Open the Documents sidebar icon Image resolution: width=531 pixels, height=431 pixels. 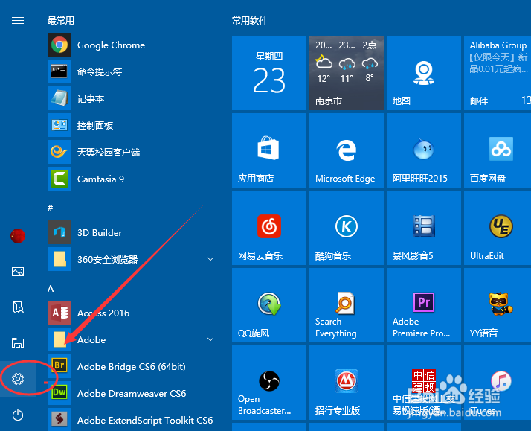(18, 307)
